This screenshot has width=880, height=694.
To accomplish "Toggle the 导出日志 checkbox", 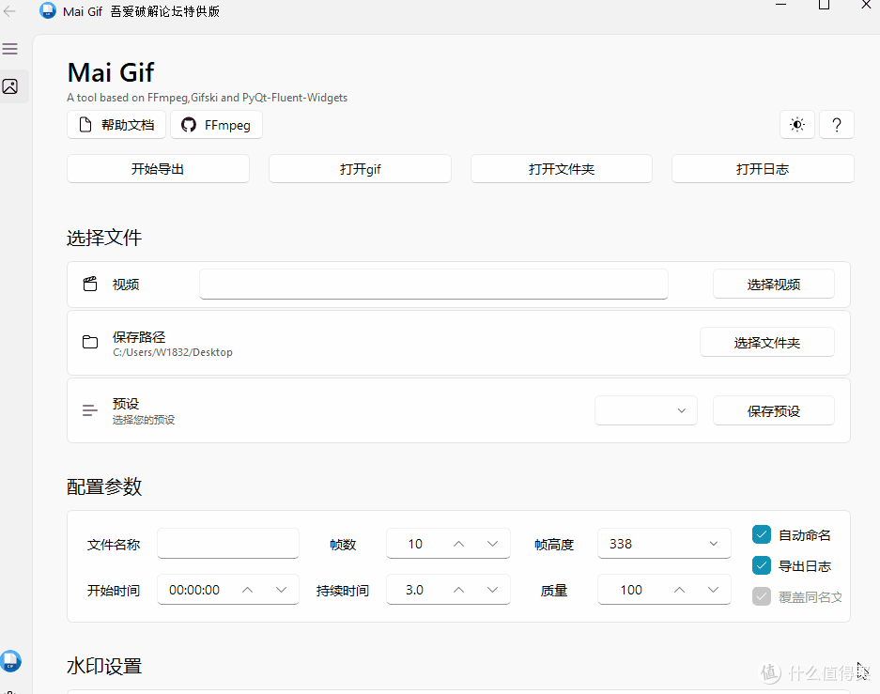I will point(762,565).
